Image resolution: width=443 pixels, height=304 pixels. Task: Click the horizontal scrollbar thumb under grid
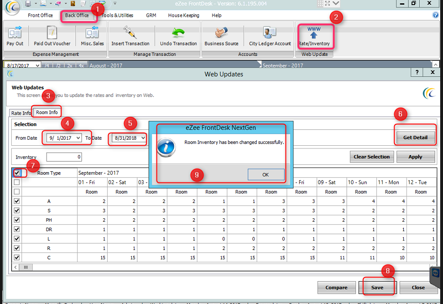(26, 267)
